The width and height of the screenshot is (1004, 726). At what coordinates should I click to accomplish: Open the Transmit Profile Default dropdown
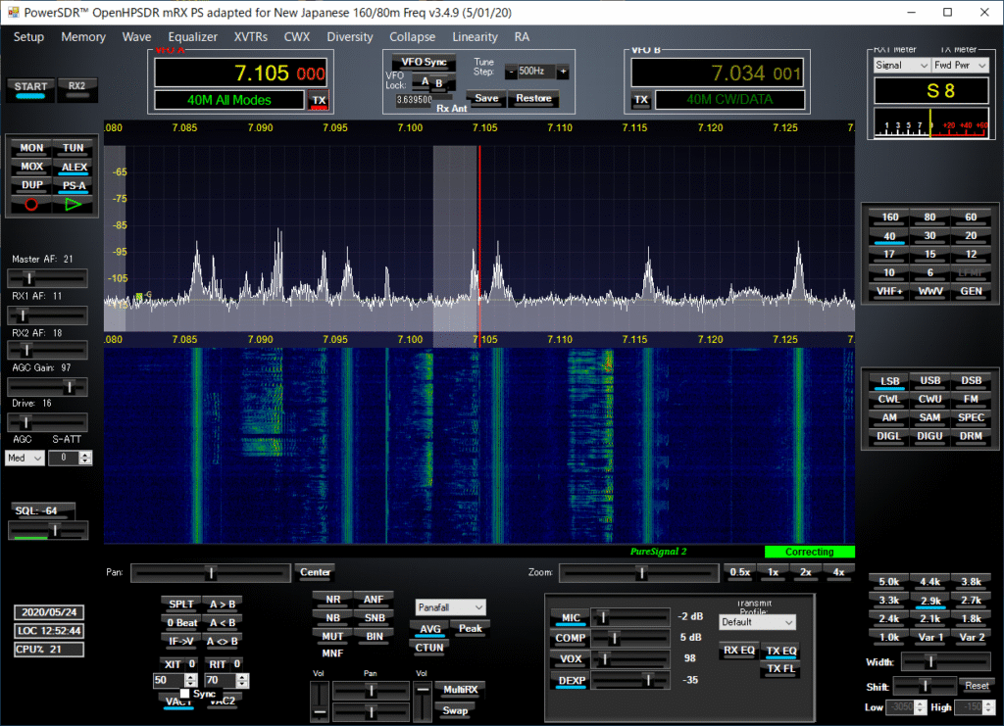[757, 622]
